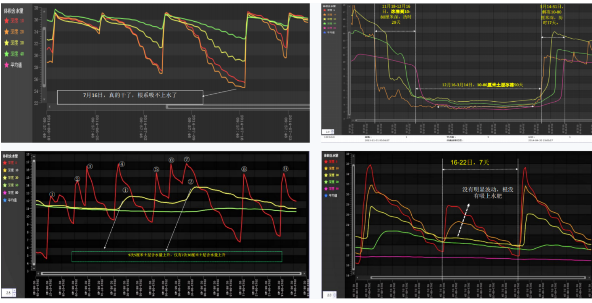Click the 2.0 zoom field in 冰冻 chart
This screenshot has width=592, height=303.
tap(326, 132)
